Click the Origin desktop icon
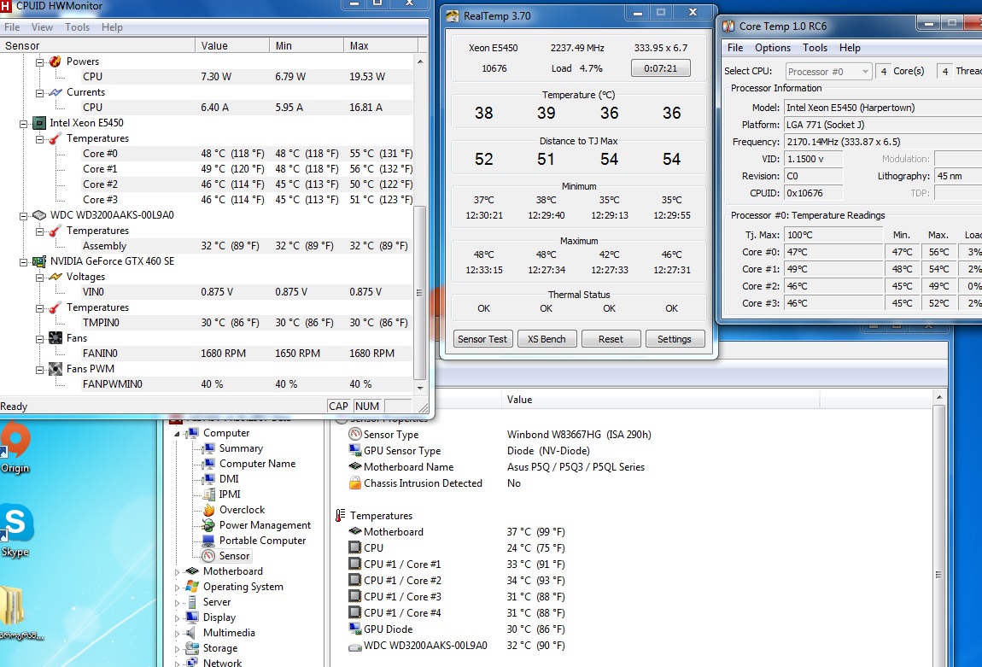The image size is (982, 667). [x=15, y=444]
